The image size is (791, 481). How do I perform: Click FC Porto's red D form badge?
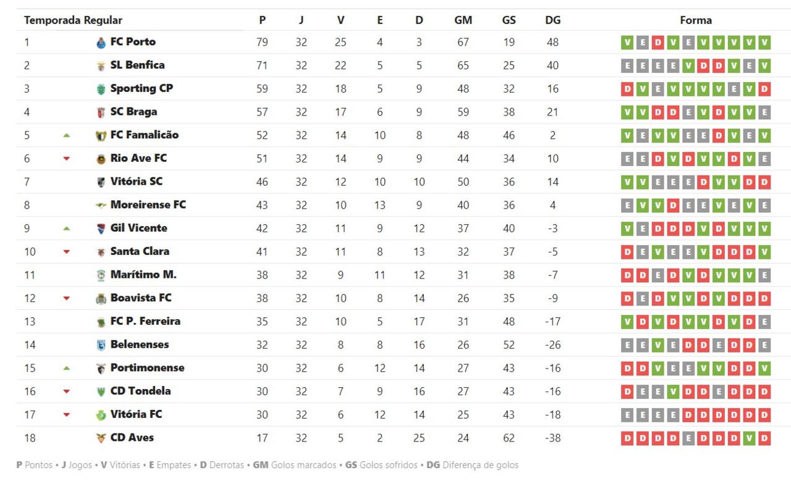point(658,43)
